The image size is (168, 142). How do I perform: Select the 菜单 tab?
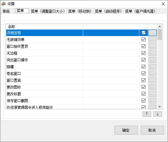click(x=22, y=11)
